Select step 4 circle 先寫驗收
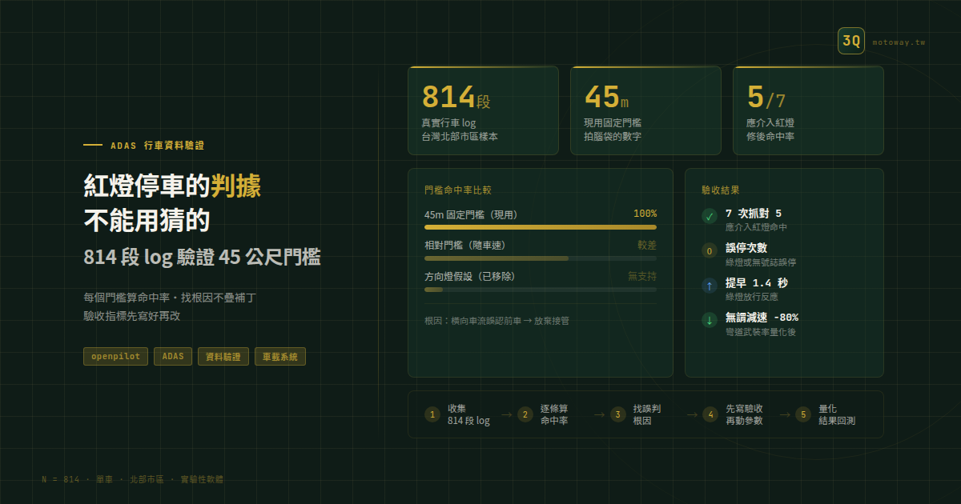961x504 pixels. click(x=710, y=414)
